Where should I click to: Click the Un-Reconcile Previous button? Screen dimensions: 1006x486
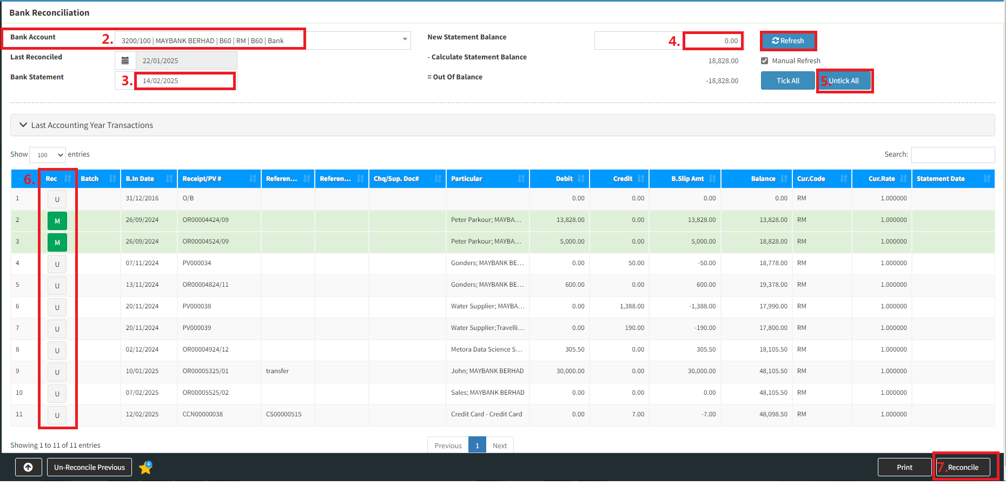(x=89, y=467)
